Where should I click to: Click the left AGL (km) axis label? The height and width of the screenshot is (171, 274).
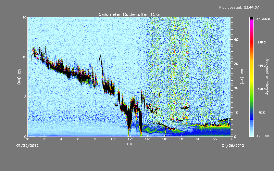click(19, 77)
